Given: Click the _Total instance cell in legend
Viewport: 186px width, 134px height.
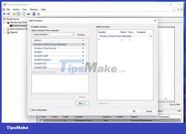Looking at the screenshot, I should [105, 121].
